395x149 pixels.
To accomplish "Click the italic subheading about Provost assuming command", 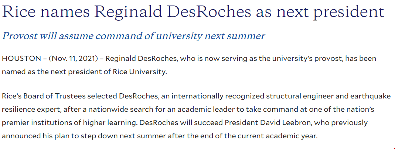I will pos(133,36).
